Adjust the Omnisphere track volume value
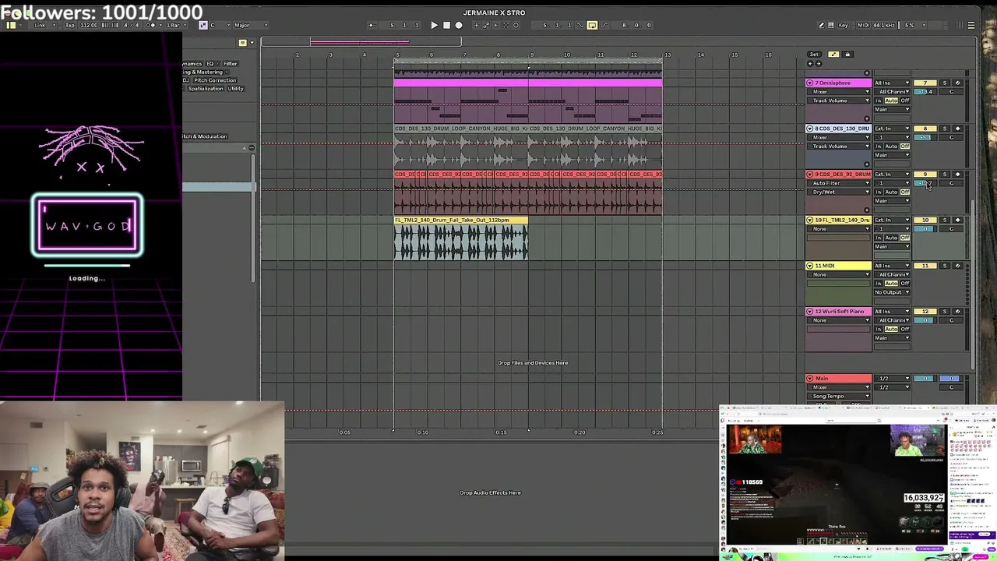 pos(925,92)
